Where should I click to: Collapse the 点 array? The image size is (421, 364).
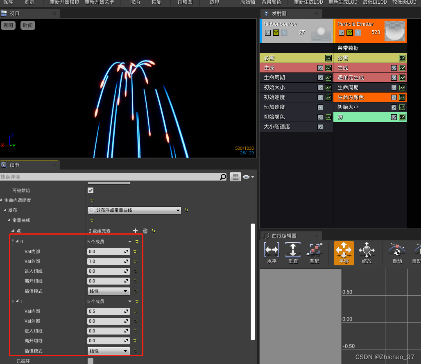pos(13,231)
